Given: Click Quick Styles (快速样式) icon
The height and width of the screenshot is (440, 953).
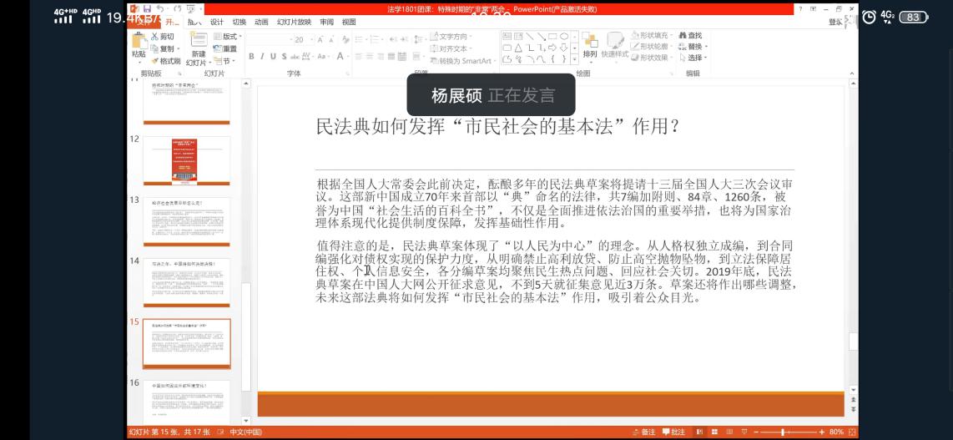Looking at the screenshot, I should [615, 41].
